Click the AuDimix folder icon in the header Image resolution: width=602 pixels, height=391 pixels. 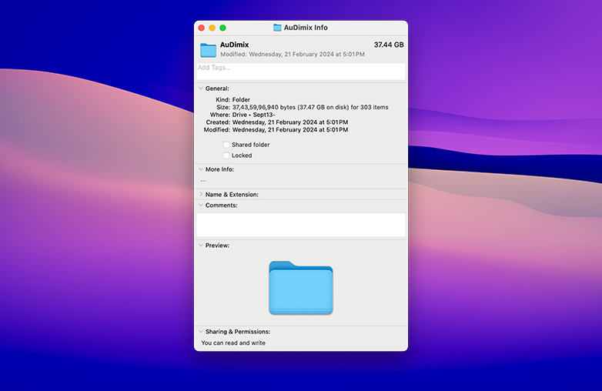[208, 50]
